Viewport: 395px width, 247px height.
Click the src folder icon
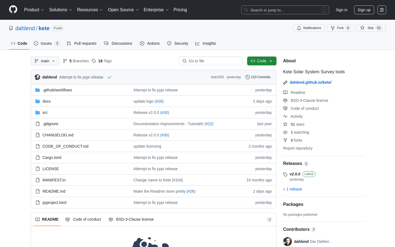point(38,113)
